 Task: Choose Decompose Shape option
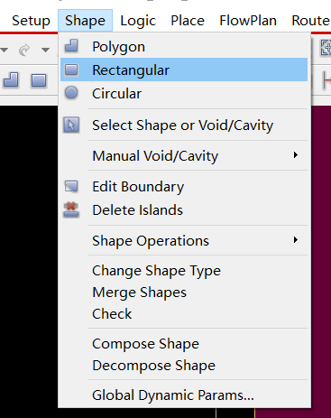click(153, 366)
